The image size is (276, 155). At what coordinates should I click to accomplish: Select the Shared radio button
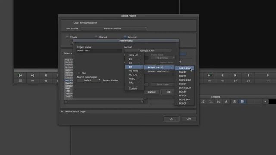pos(96,37)
